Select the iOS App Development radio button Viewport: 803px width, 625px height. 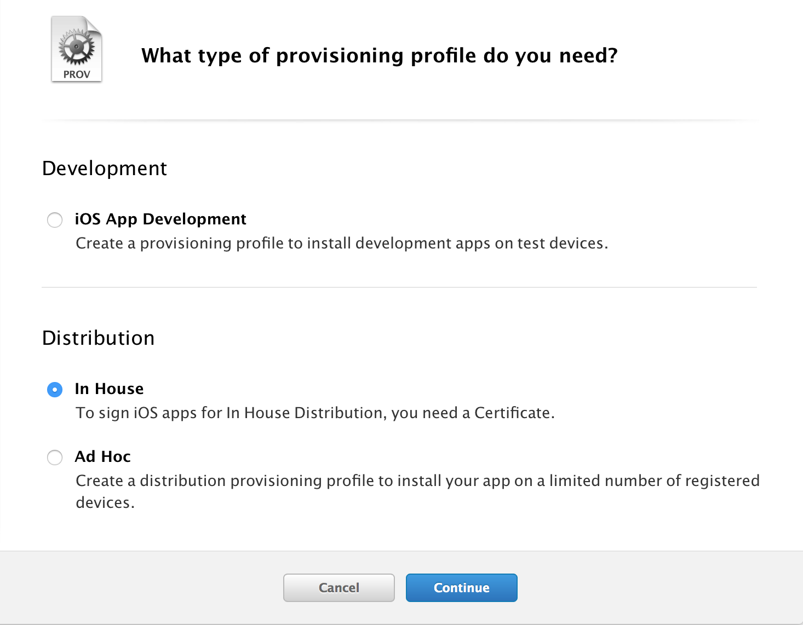[55, 220]
